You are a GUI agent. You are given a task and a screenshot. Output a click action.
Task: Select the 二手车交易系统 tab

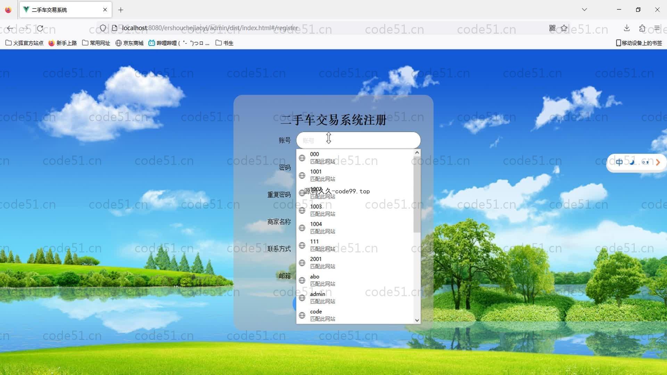tap(66, 10)
